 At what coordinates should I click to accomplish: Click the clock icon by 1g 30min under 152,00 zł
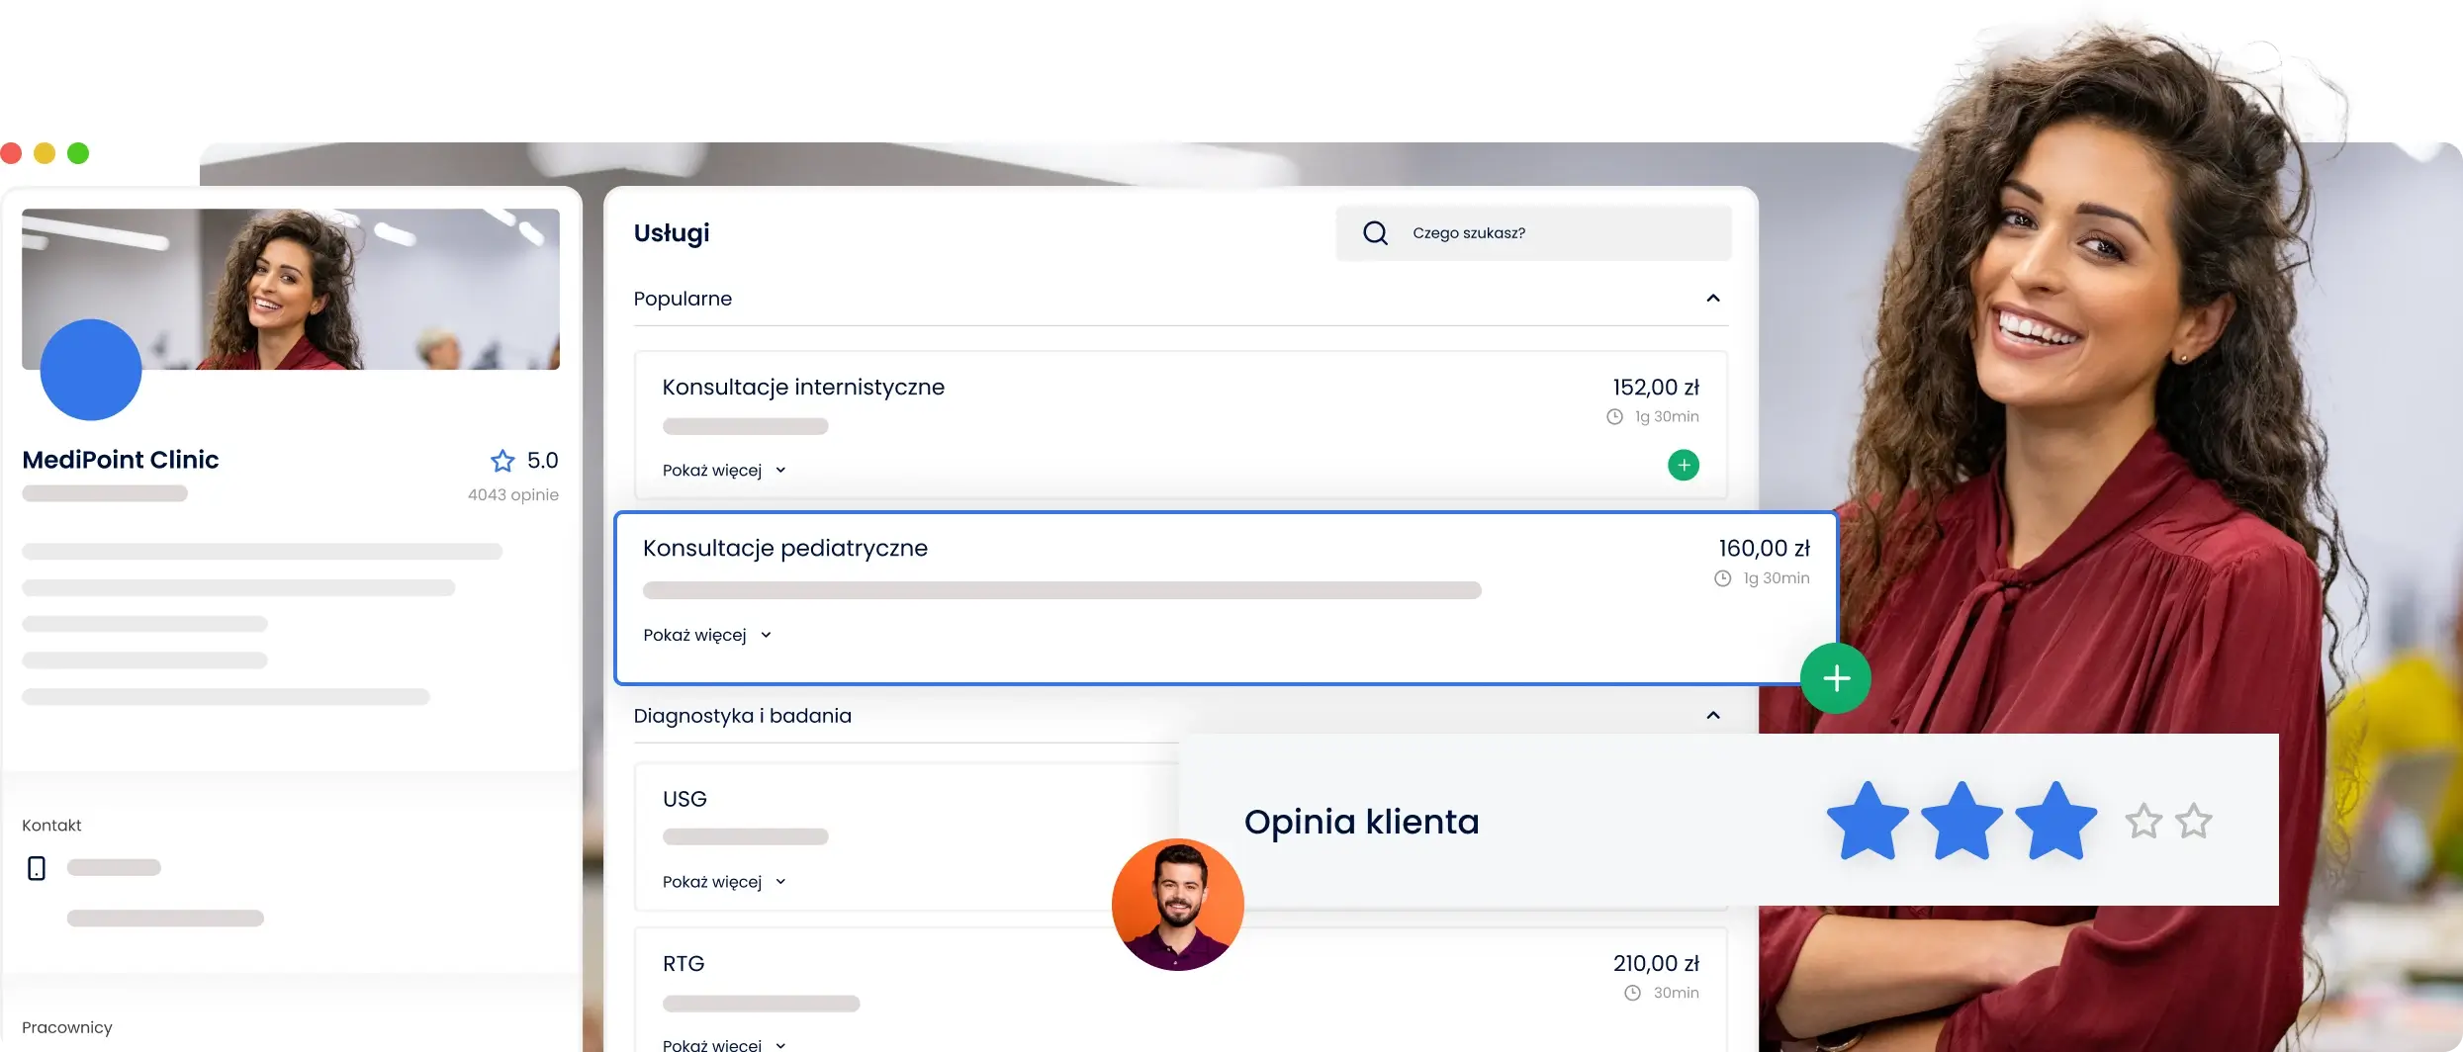(1614, 417)
